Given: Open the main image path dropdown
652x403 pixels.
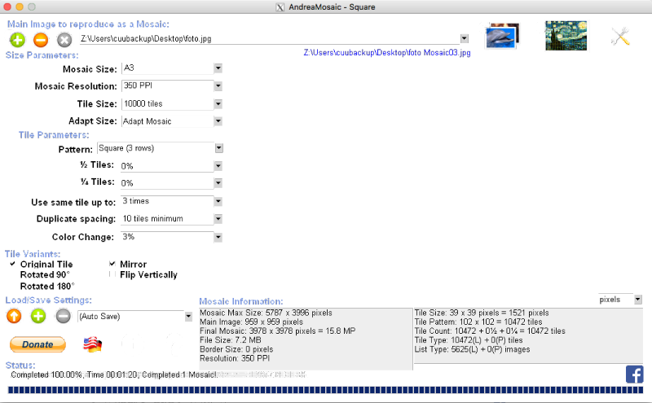Looking at the screenshot, I should click(465, 38).
